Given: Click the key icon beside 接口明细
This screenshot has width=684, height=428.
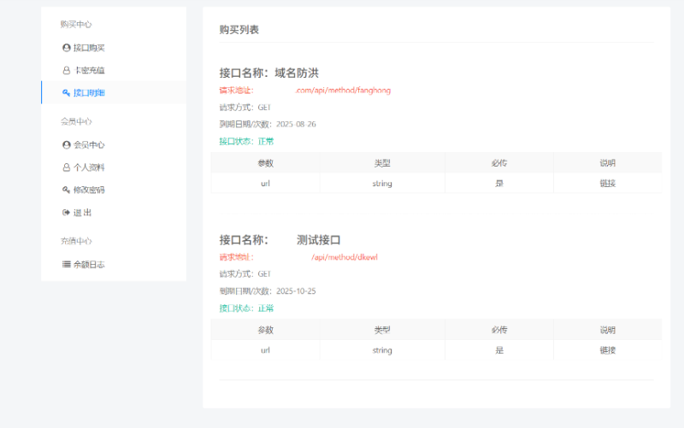Looking at the screenshot, I should pyautogui.click(x=67, y=93).
